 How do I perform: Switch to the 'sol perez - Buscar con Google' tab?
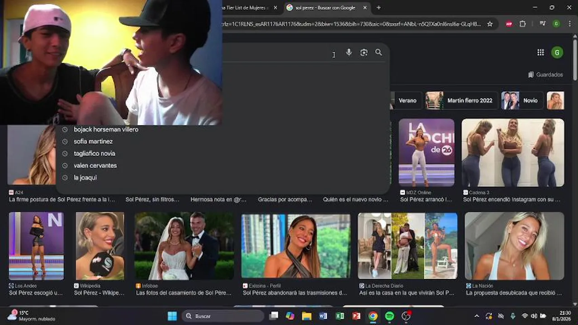[x=326, y=8]
